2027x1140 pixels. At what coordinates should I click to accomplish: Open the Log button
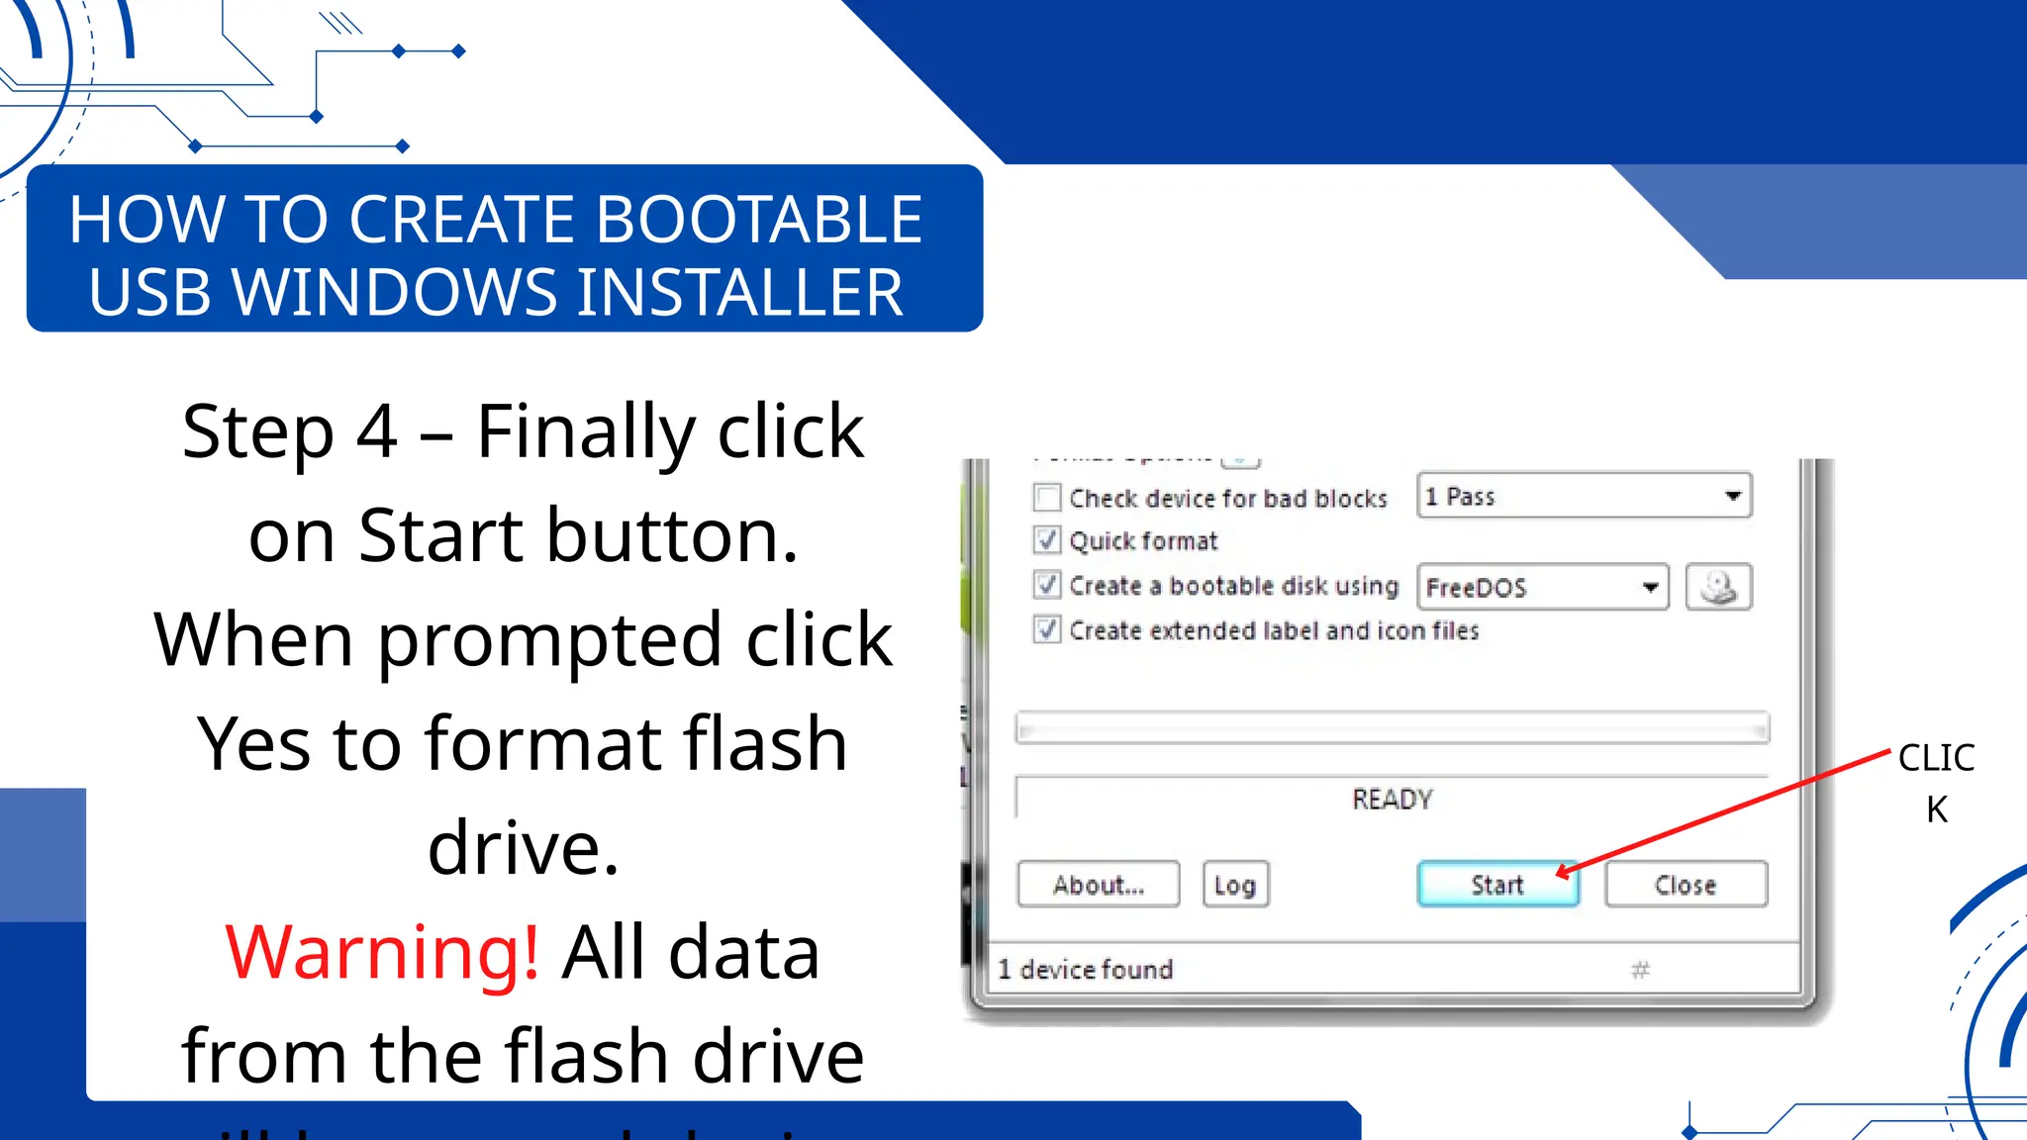click(1234, 885)
